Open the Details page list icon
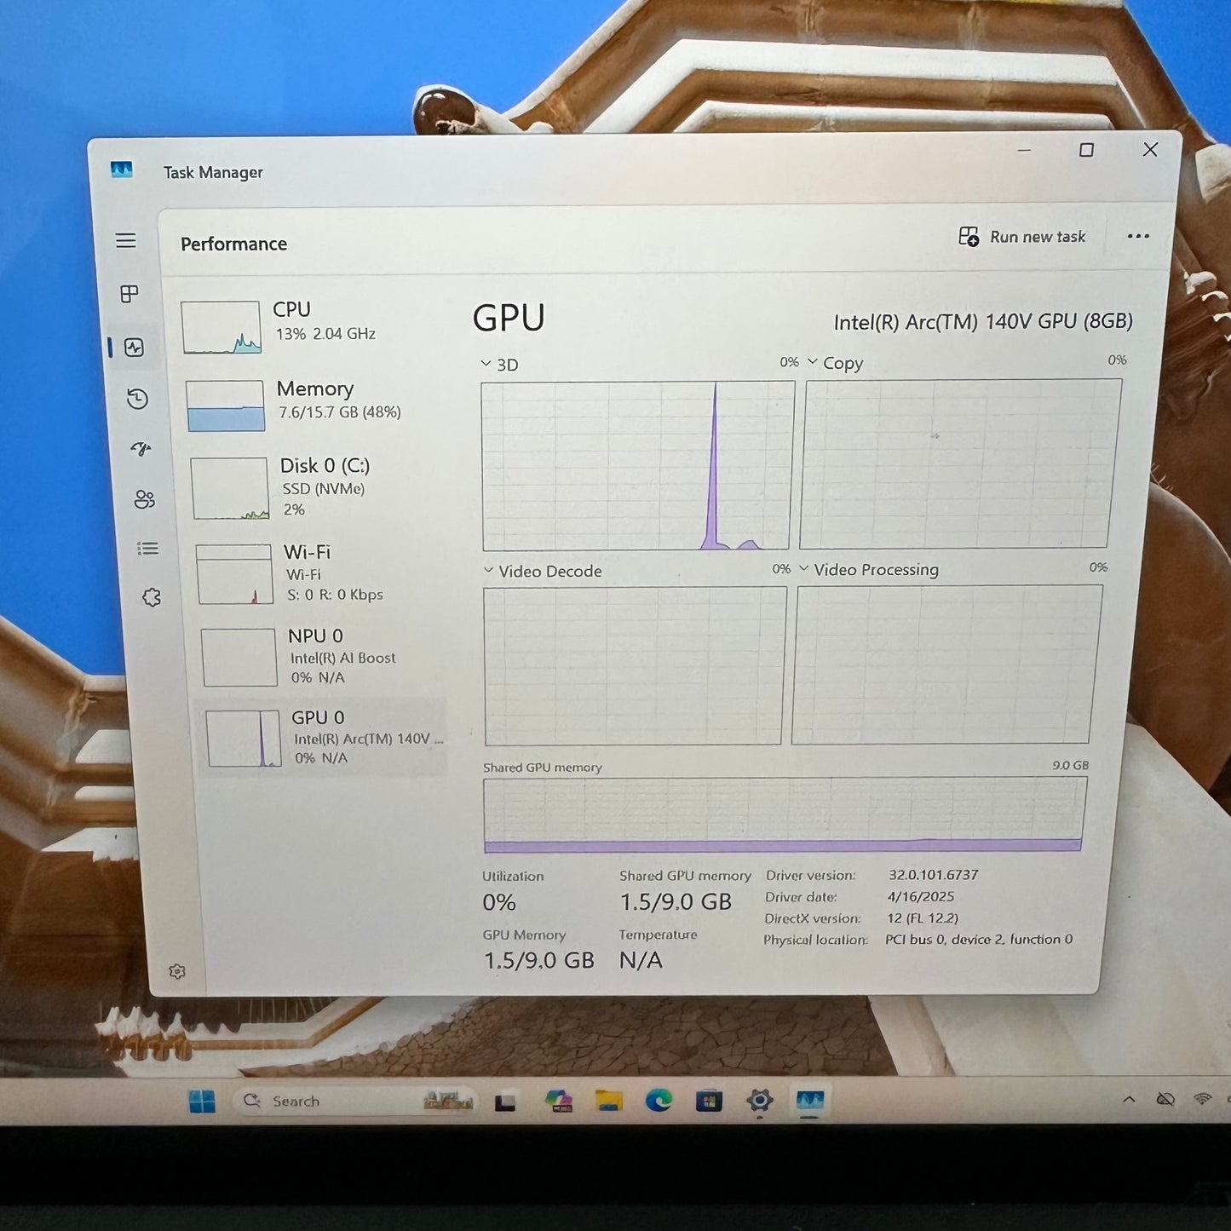The height and width of the screenshot is (1231, 1231). point(148,549)
